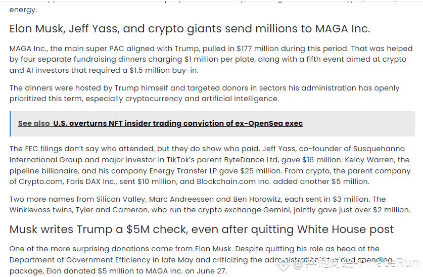The height and width of the screenshot is (277, 423).
Task: Click empty gray area of See also callout
Action: click(x=359, y=124)
